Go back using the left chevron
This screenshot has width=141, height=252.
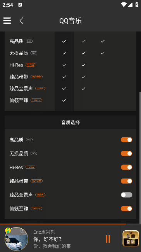(21, 21)
